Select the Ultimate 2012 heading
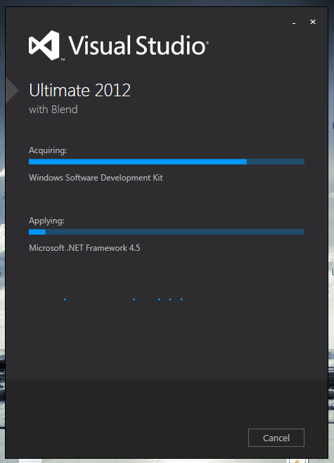This screenshot has height=463, width=334. (x=79, y=90)
